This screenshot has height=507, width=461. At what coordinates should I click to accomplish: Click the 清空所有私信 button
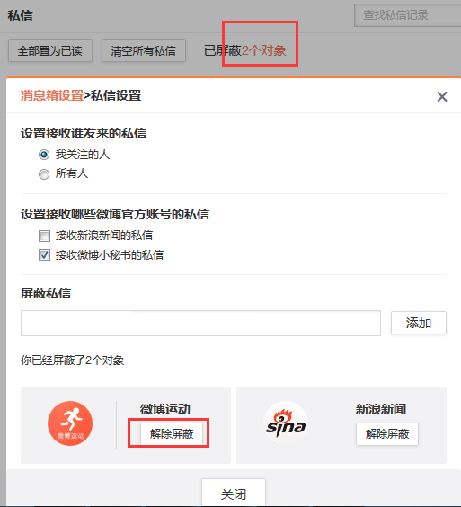[144, 50]
